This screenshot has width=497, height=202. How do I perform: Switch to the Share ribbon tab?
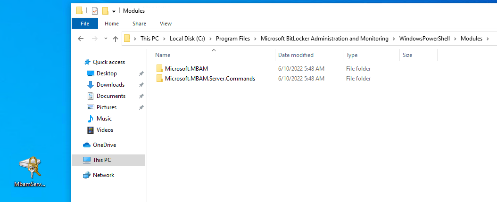coord(139,24)
